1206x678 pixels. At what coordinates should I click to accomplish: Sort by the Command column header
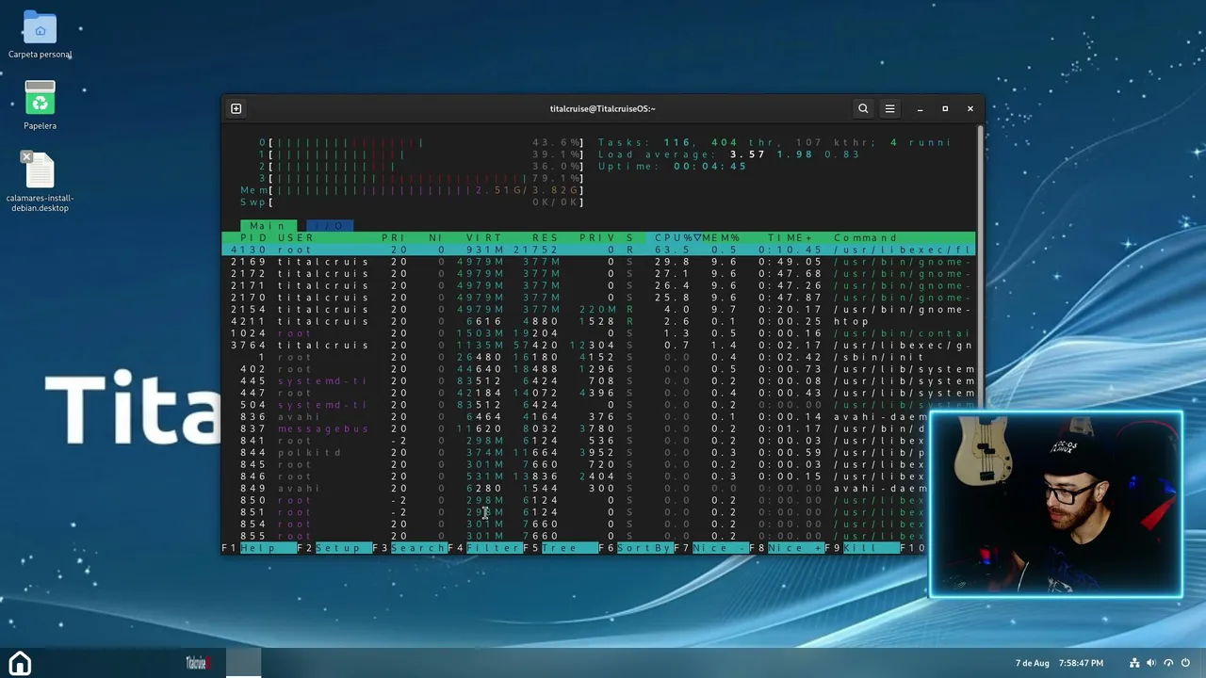pyautogui.click(x=866, y=238)
